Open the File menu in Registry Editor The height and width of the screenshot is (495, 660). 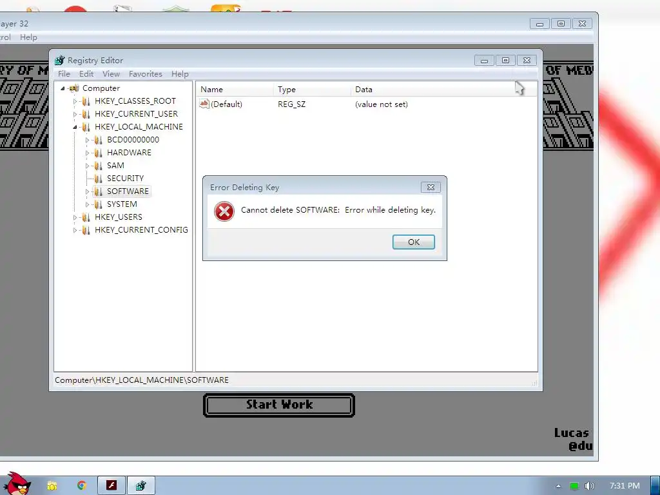pyautogui.click(x=64, y=74)
